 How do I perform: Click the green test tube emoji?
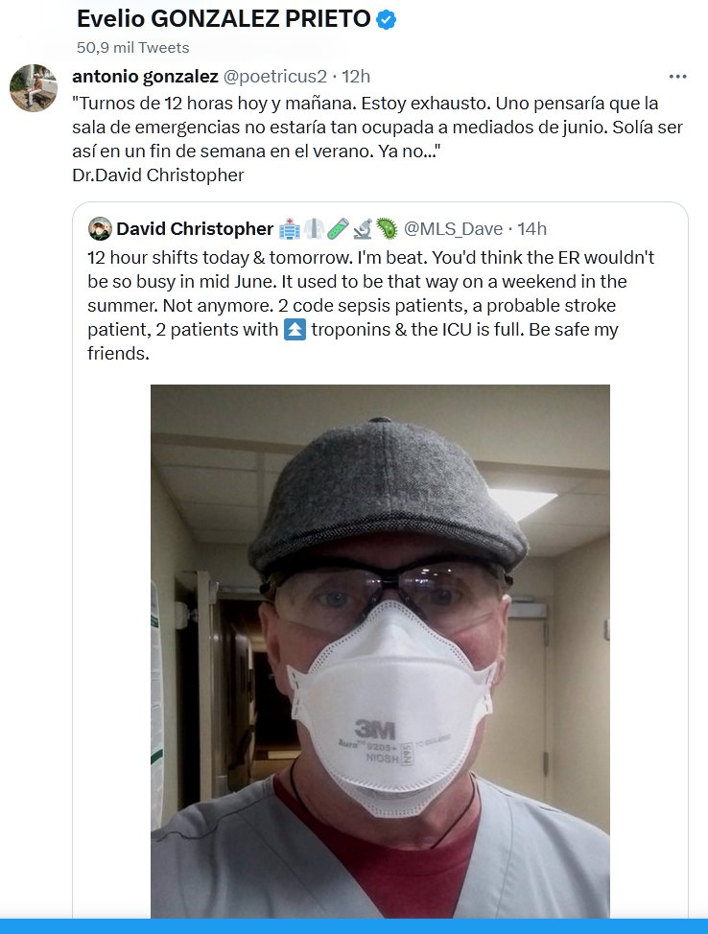click(339, 229)
